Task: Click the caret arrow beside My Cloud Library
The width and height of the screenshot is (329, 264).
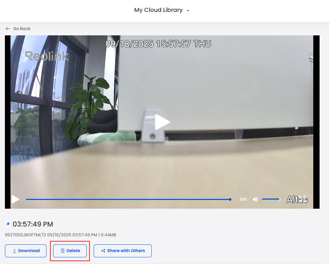Action: 188,11
